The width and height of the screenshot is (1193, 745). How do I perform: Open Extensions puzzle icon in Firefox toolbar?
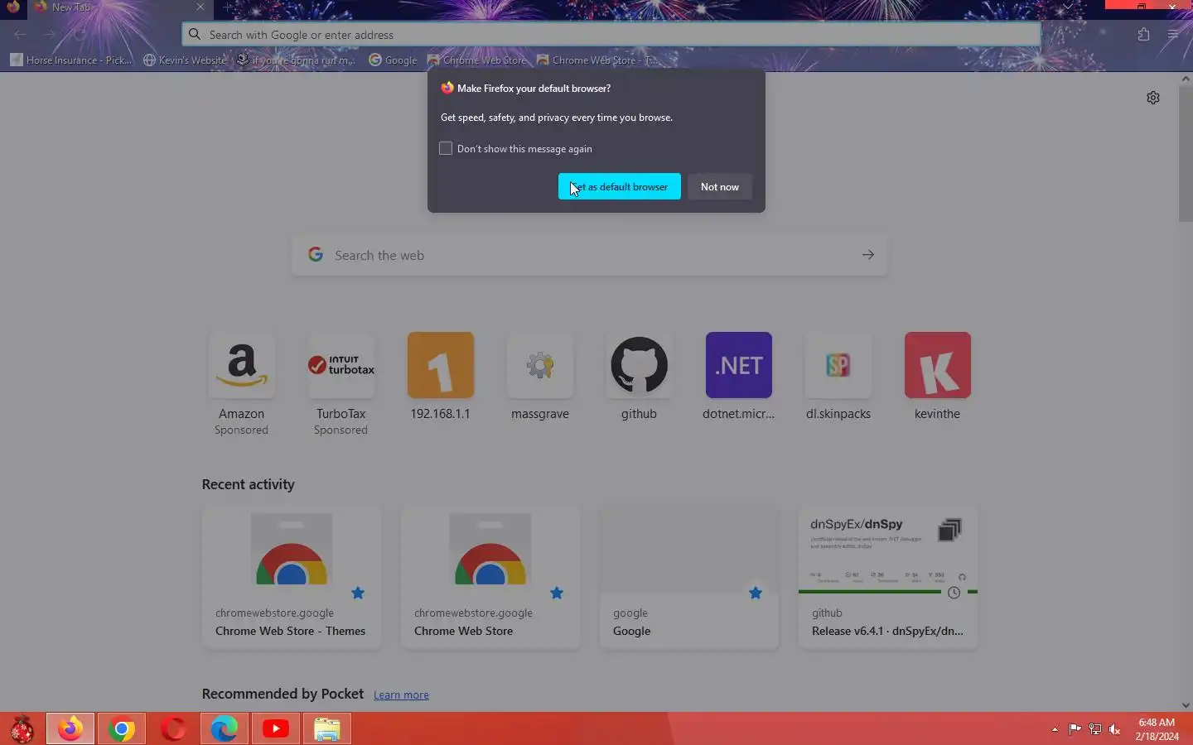coord(1143,35)
